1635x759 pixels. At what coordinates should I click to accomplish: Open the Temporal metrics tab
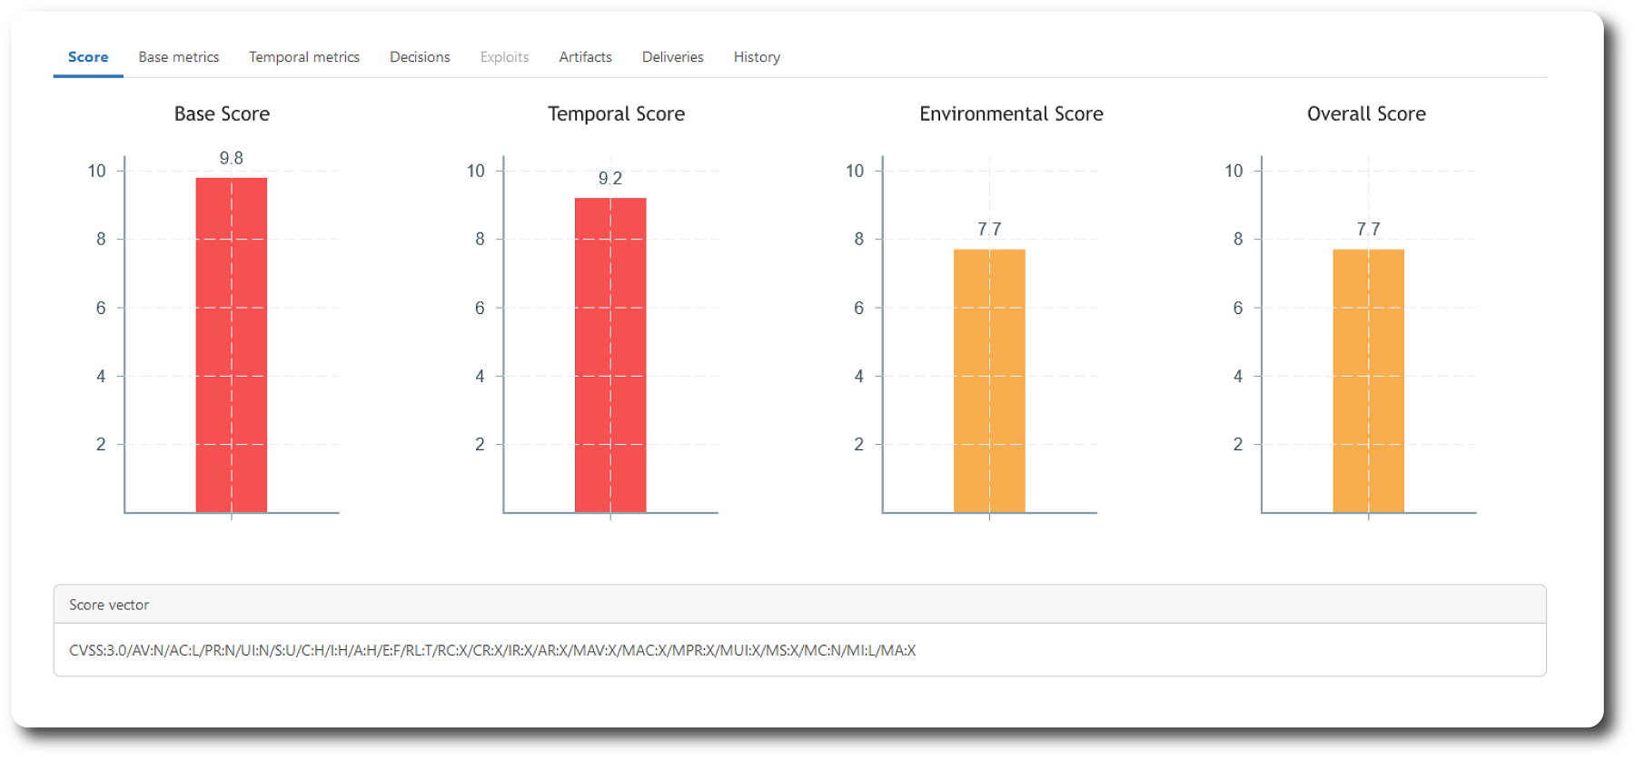[x=304, y=57]
